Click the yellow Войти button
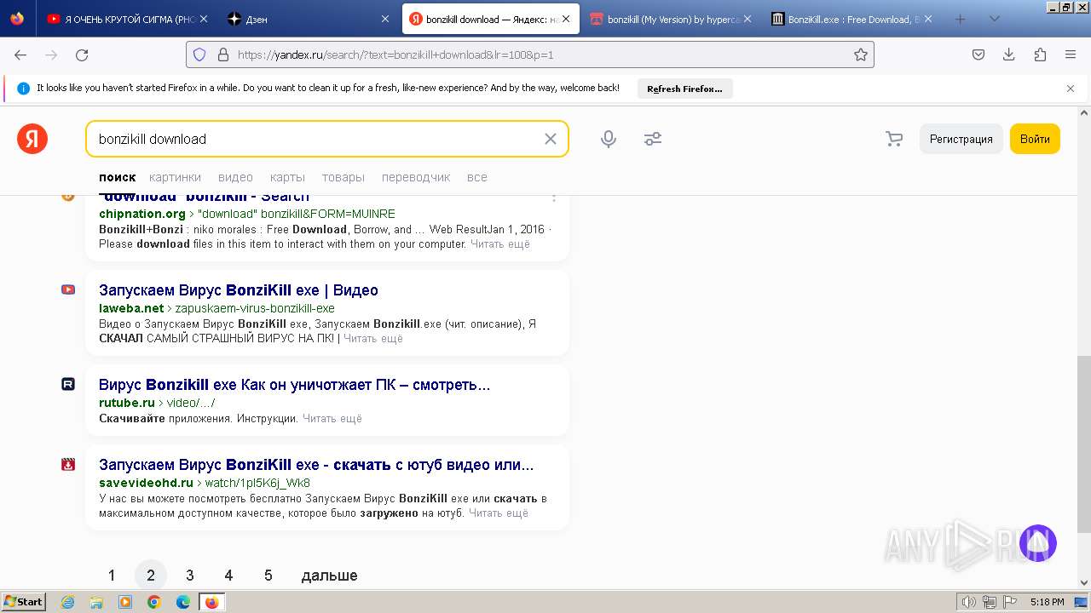 (1035, 139)
